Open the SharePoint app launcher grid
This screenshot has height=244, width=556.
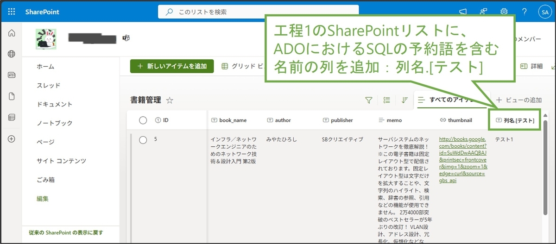point(12,12)
